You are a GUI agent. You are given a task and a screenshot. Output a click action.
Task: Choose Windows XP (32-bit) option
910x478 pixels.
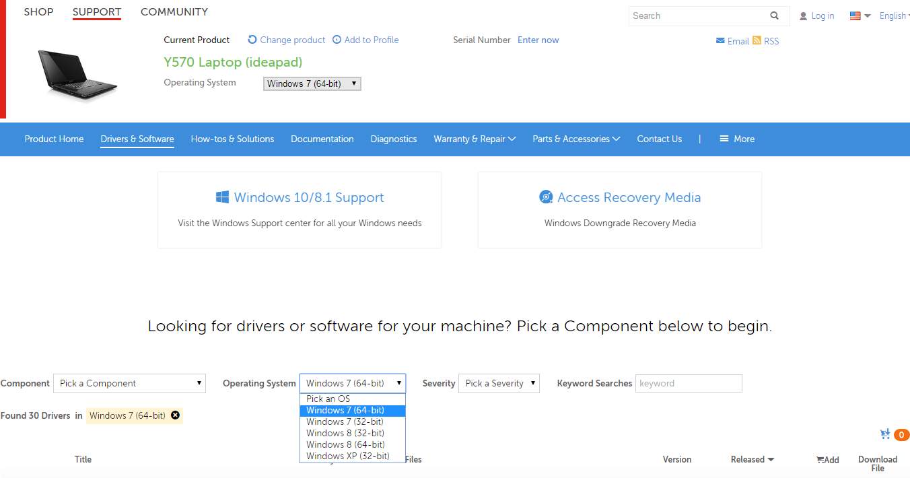347,456
